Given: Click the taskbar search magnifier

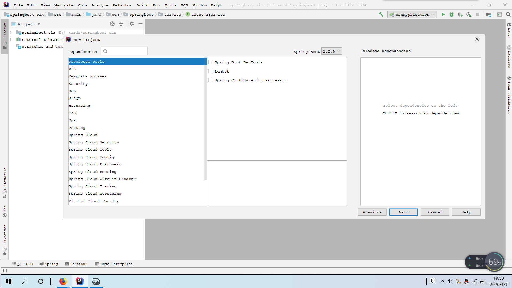Looking at the screenshot, I should (25, 281).
